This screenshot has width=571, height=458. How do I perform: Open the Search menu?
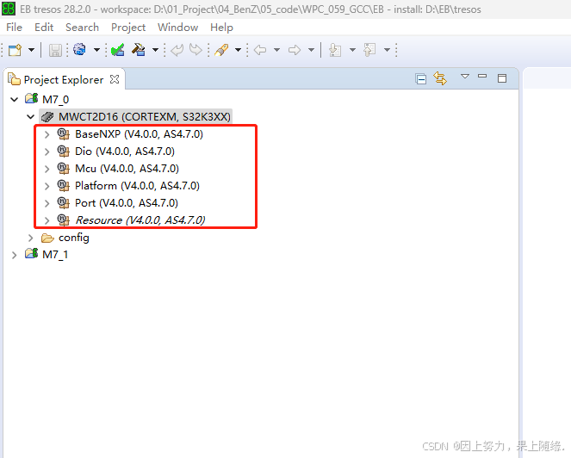pos(82,28)
